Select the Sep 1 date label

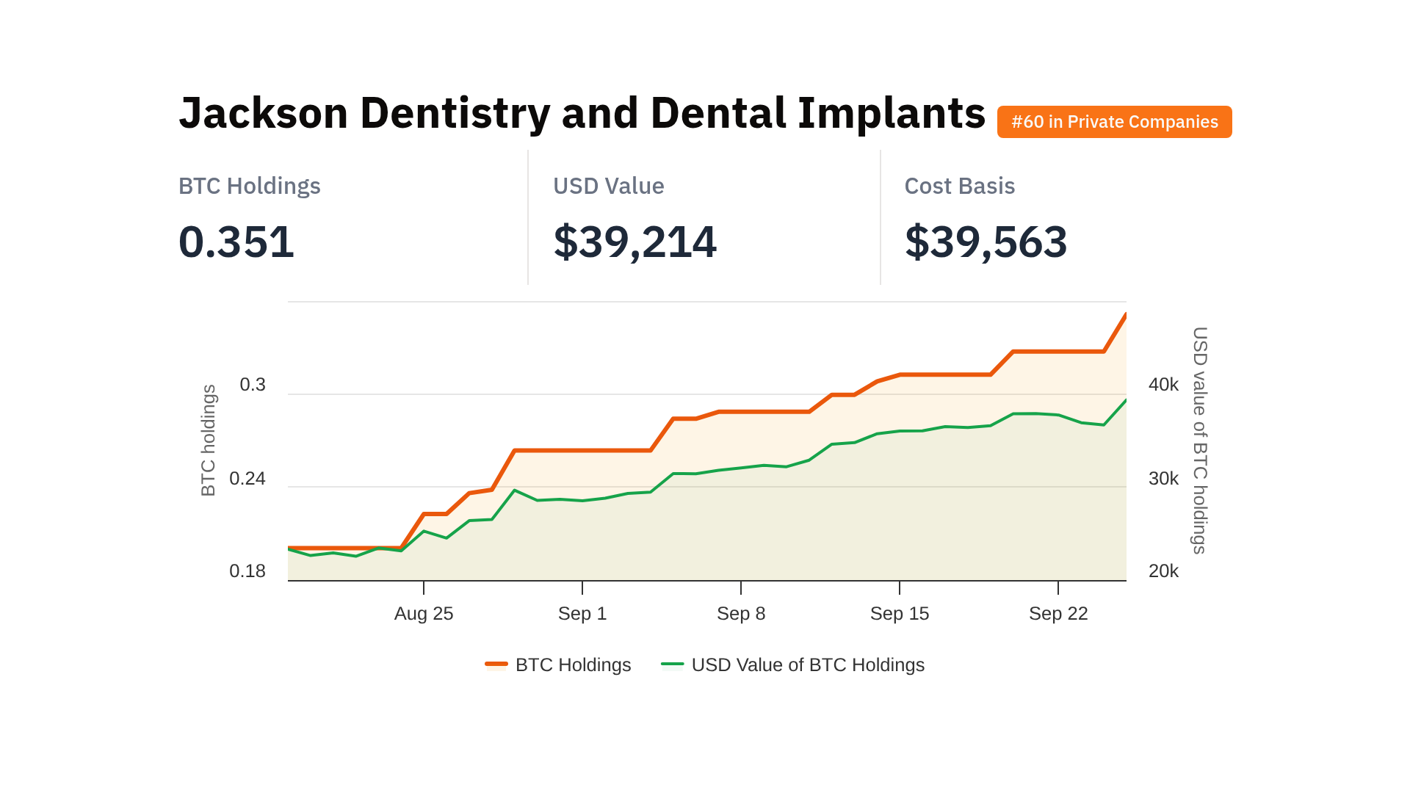tap(582, 614)
